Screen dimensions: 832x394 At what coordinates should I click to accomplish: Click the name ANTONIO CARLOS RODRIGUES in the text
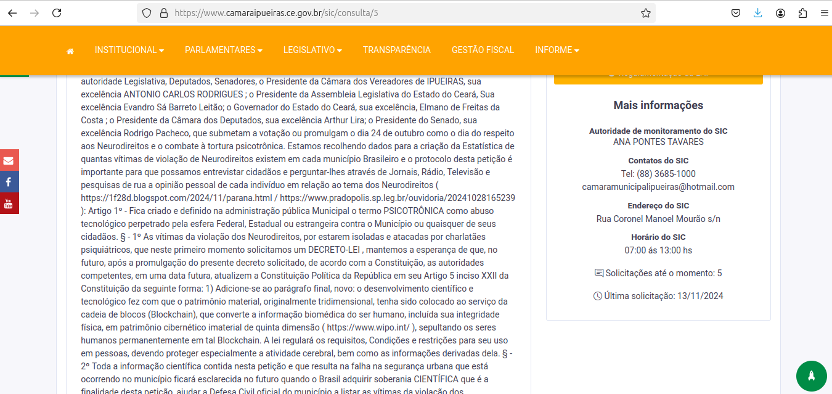(183, 94)
